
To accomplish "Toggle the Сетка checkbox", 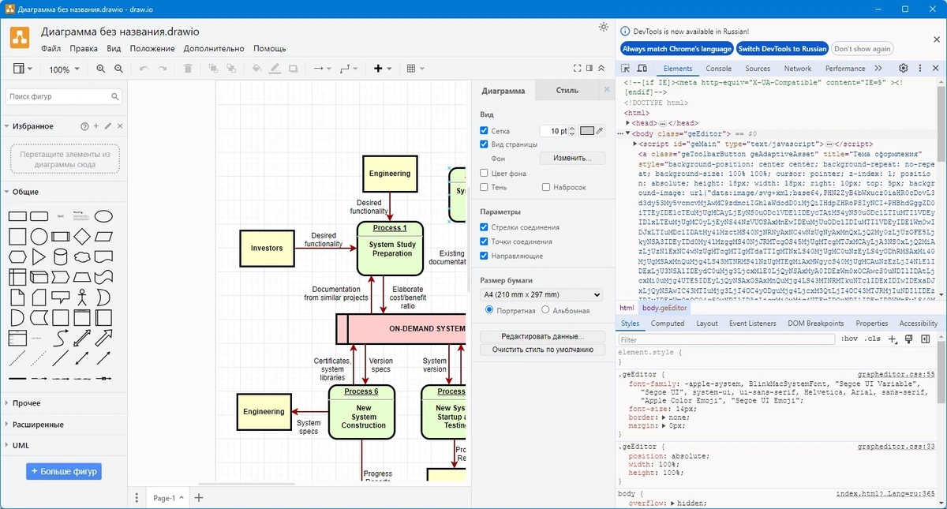I will click(x=485, y=131).
